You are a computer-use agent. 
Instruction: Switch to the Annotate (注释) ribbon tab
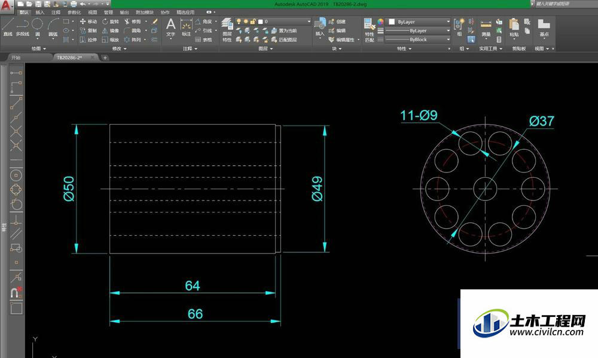[56, 12]
